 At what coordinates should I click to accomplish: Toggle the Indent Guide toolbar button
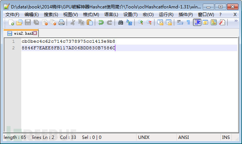tap(197, 23)
